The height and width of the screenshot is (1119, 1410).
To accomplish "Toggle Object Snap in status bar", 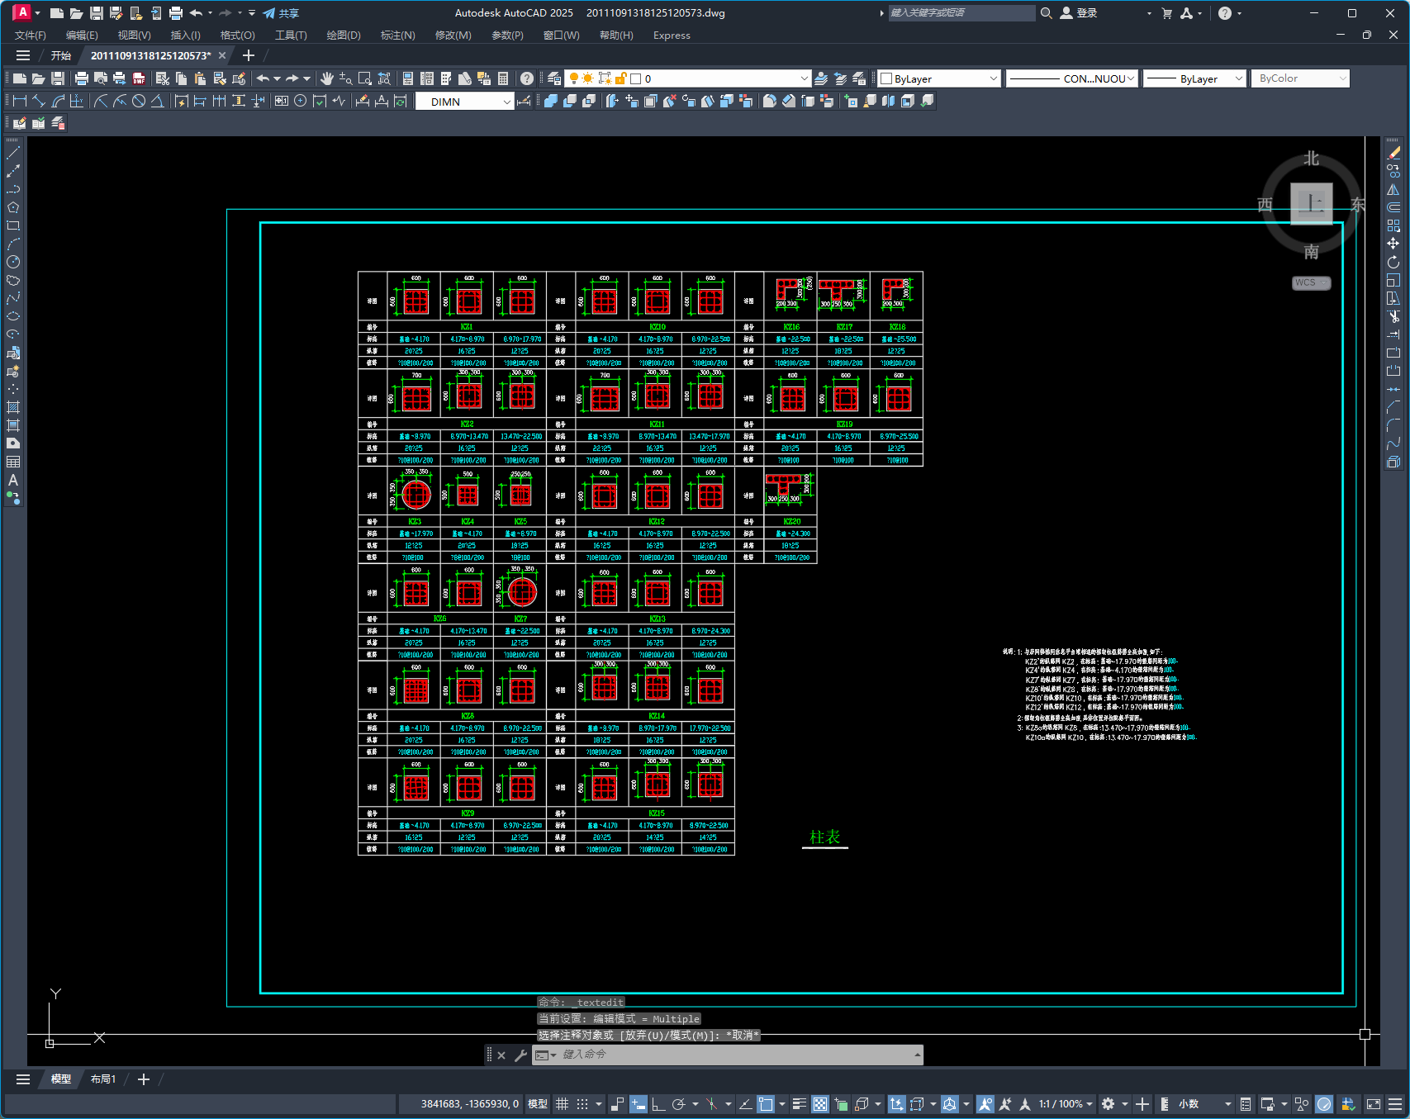I will [766, 1104].
